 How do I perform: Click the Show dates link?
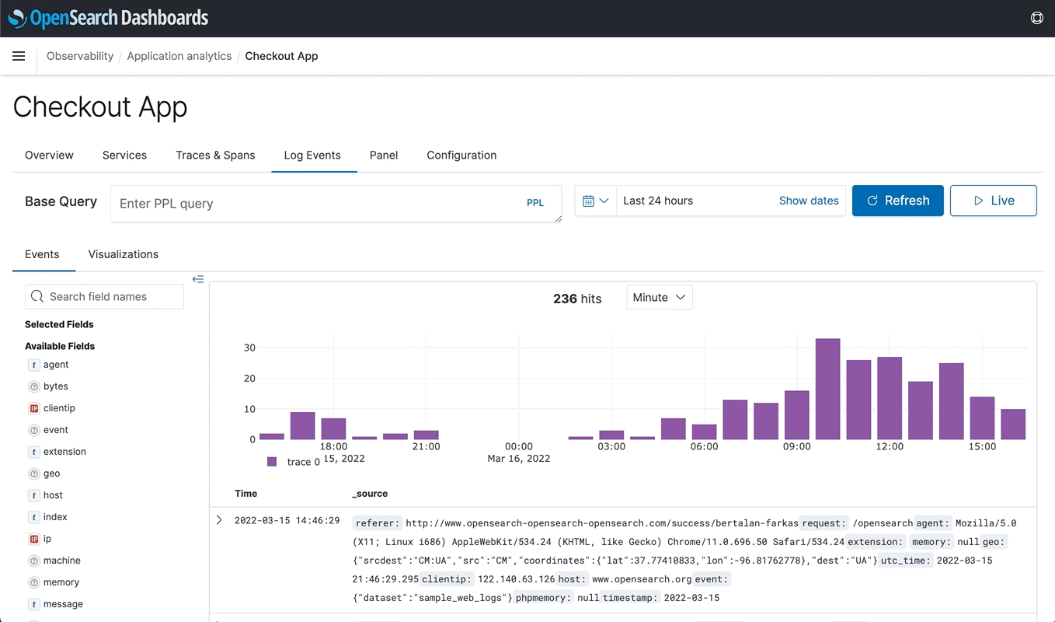click(808, 200)
